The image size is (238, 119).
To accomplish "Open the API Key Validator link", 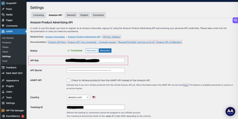I will pos(112,37).
